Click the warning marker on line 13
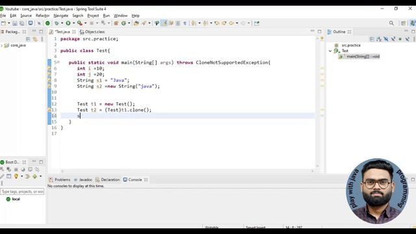Screen dimensions: 416x234 coord(49,110)
